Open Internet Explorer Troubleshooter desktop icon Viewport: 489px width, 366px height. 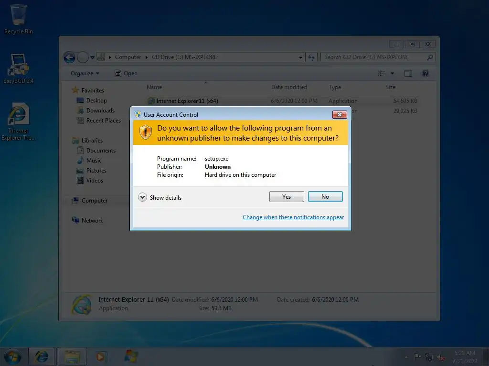pos(19,122)
